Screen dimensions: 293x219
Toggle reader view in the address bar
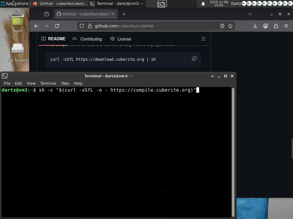[222, 26]
